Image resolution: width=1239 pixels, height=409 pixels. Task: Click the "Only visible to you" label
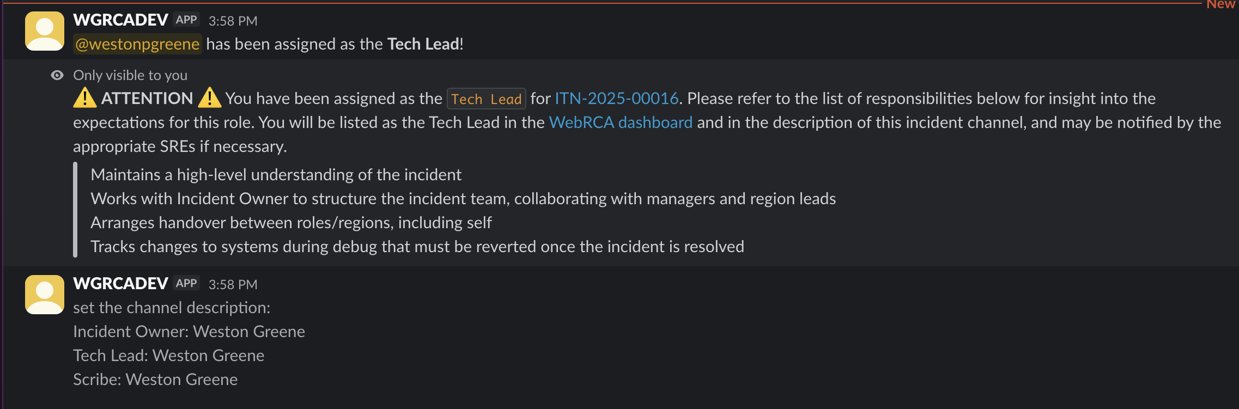tap(130, 75)
